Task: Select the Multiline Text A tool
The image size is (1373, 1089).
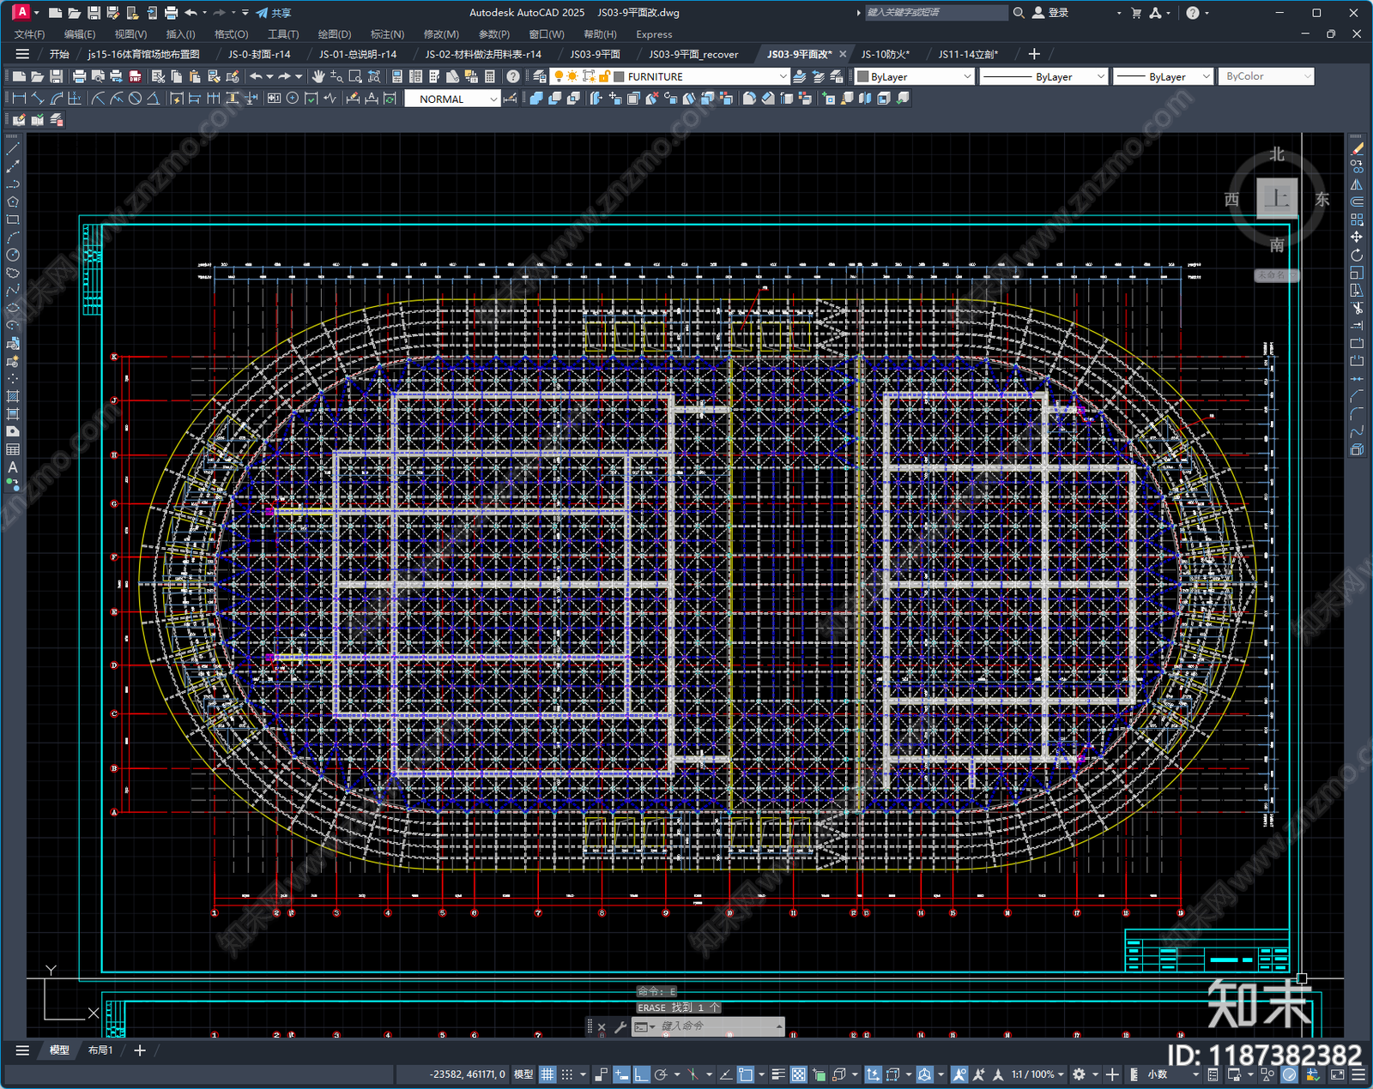Action: click(13, 467)
